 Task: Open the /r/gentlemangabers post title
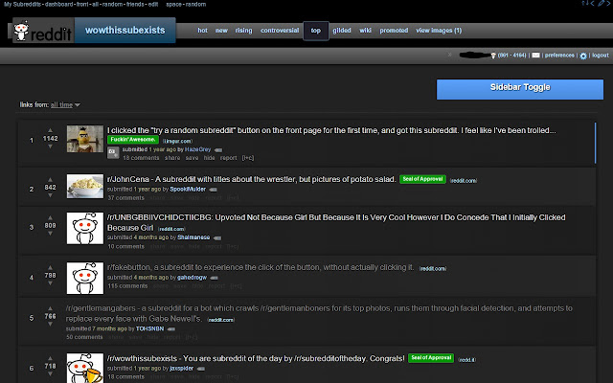(319, 313)
